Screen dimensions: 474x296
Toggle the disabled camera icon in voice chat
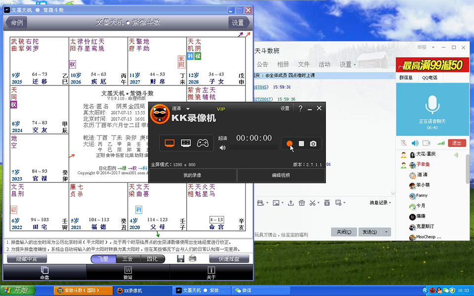pos(427,143)
